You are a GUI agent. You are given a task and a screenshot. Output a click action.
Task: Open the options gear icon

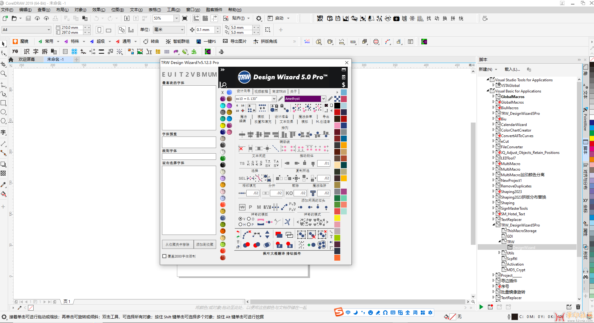coord(259,18)
